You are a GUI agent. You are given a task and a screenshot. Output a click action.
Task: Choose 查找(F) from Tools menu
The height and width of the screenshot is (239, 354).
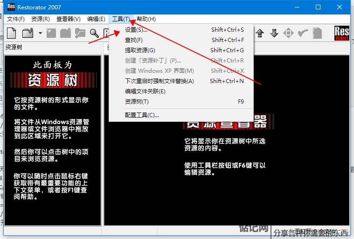click(x=181, y=40)
